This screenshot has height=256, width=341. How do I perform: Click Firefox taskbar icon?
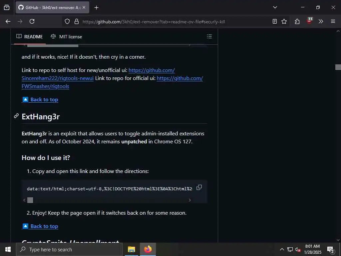tap(148, 249)
